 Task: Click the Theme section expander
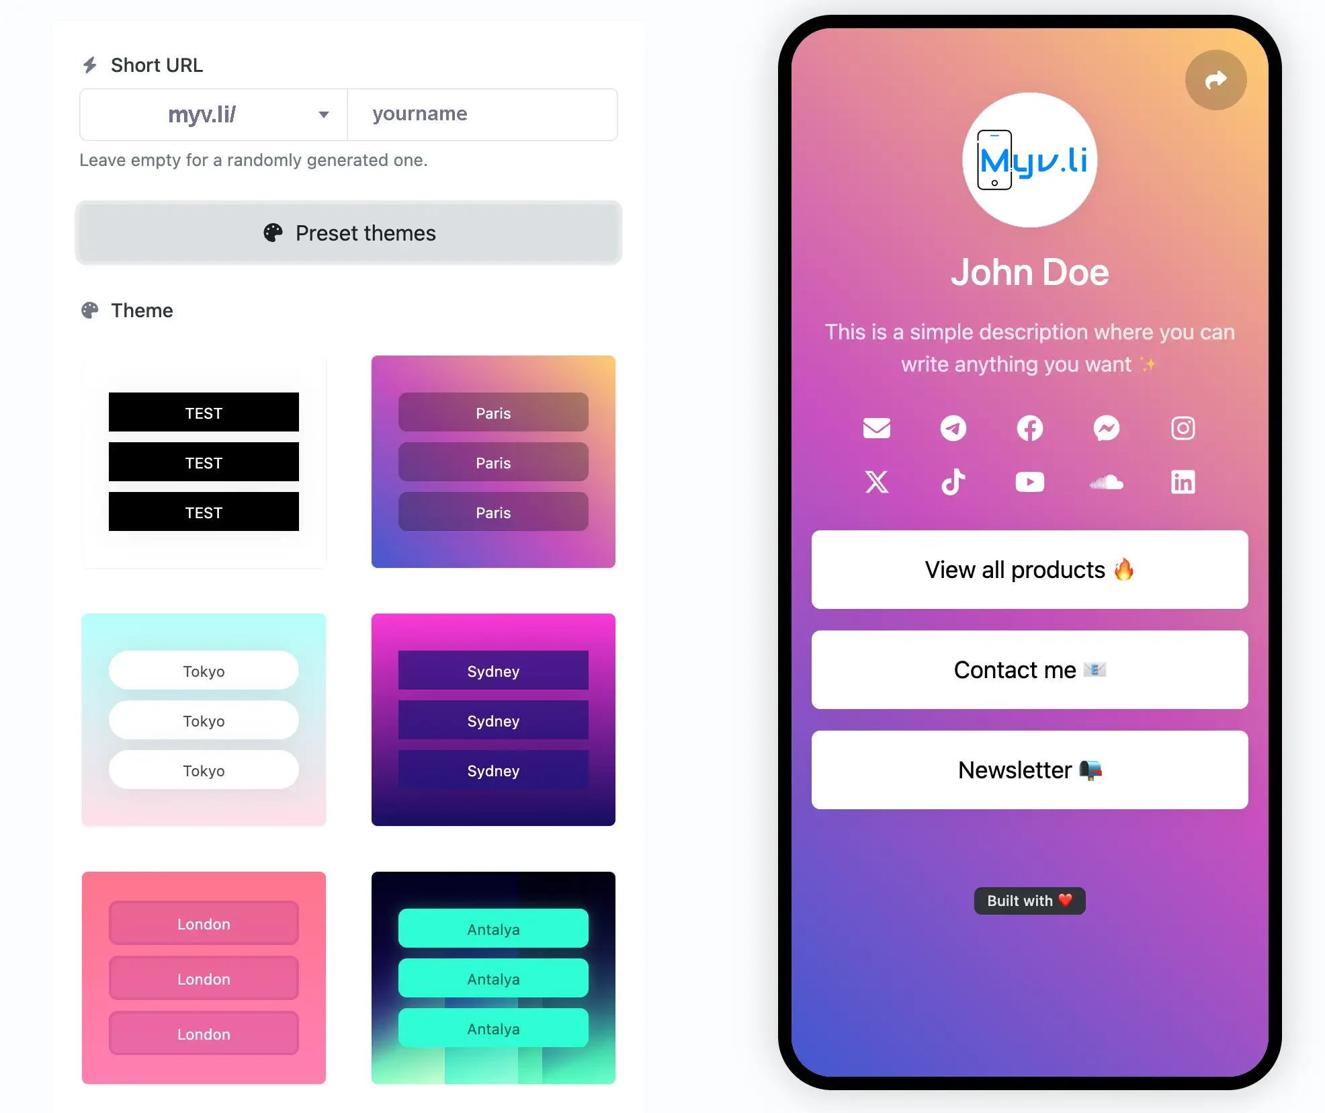pos(141,309)
